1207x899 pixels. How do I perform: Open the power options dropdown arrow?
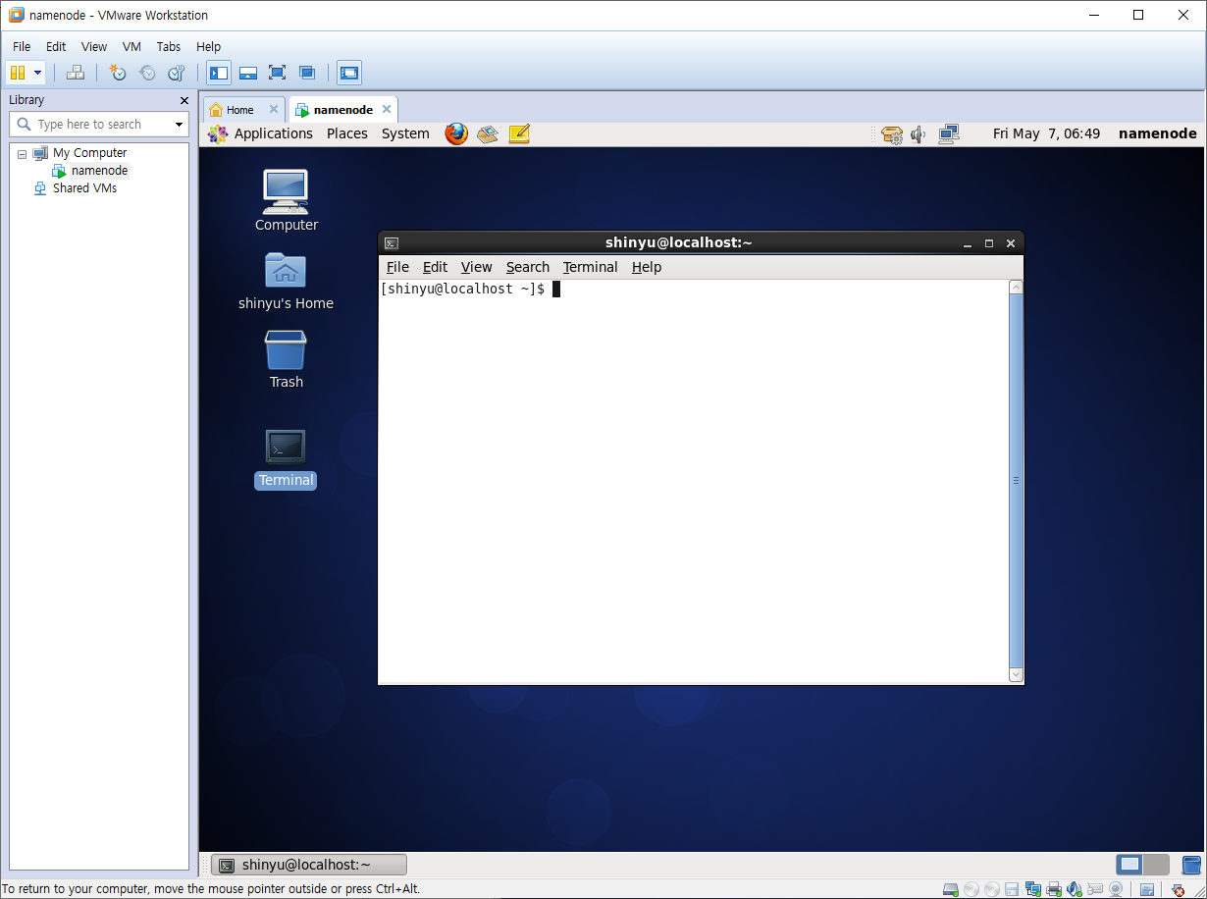click(x=38, y=73)
